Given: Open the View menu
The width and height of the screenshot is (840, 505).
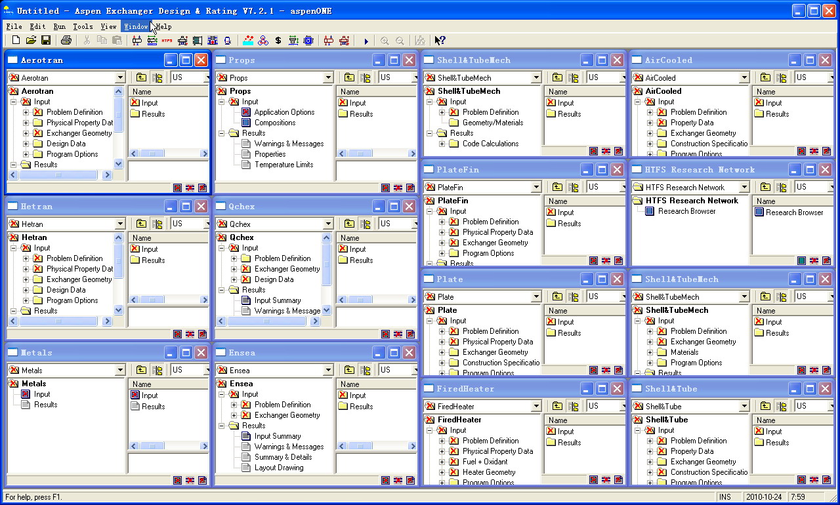Looking at the screenshot, I should point(108,27).
